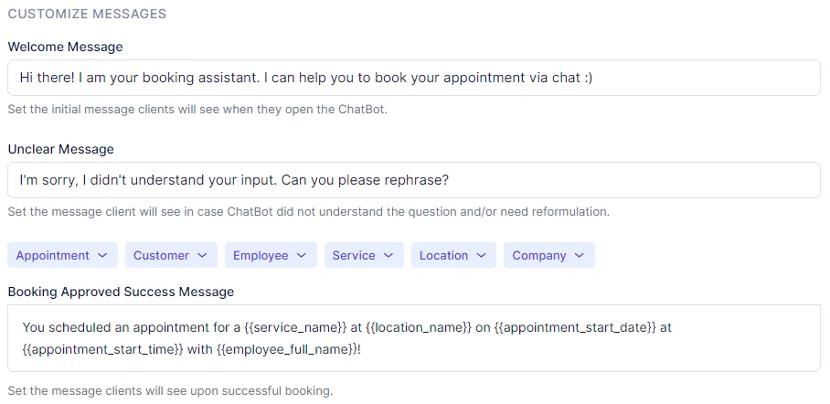The height and width of the screenshot is (404, 830).
Task: Click the Unclear Message label
Action: pyautogui.click(x=60, y=149)
